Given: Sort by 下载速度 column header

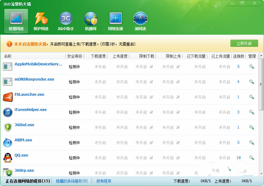Looking at the screenshot, I should click(98, 56).
